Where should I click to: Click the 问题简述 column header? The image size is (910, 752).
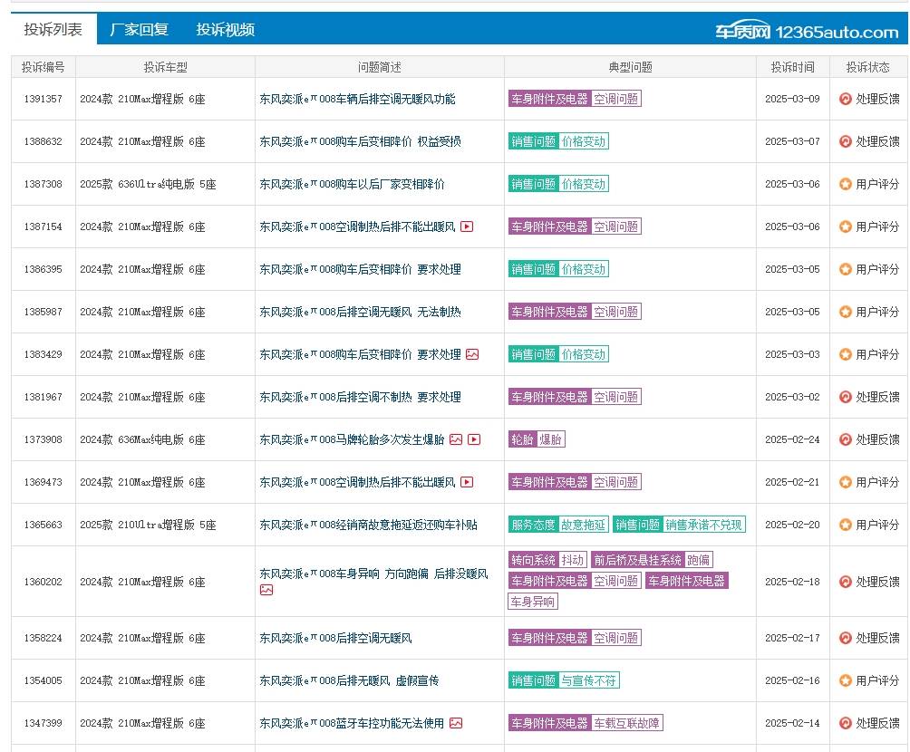(x=380, y=67)
